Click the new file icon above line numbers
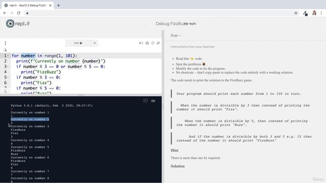 pos(5,50)
